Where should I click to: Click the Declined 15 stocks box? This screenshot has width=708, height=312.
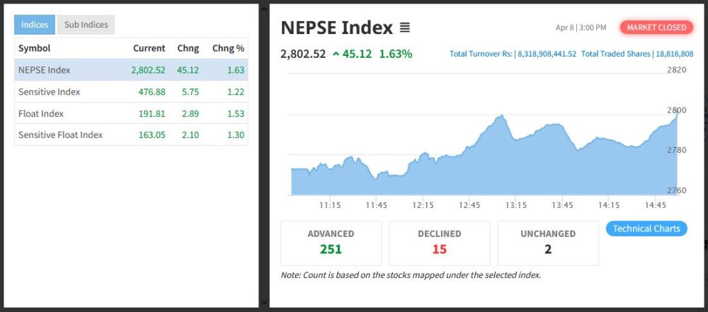pos(439,243)
